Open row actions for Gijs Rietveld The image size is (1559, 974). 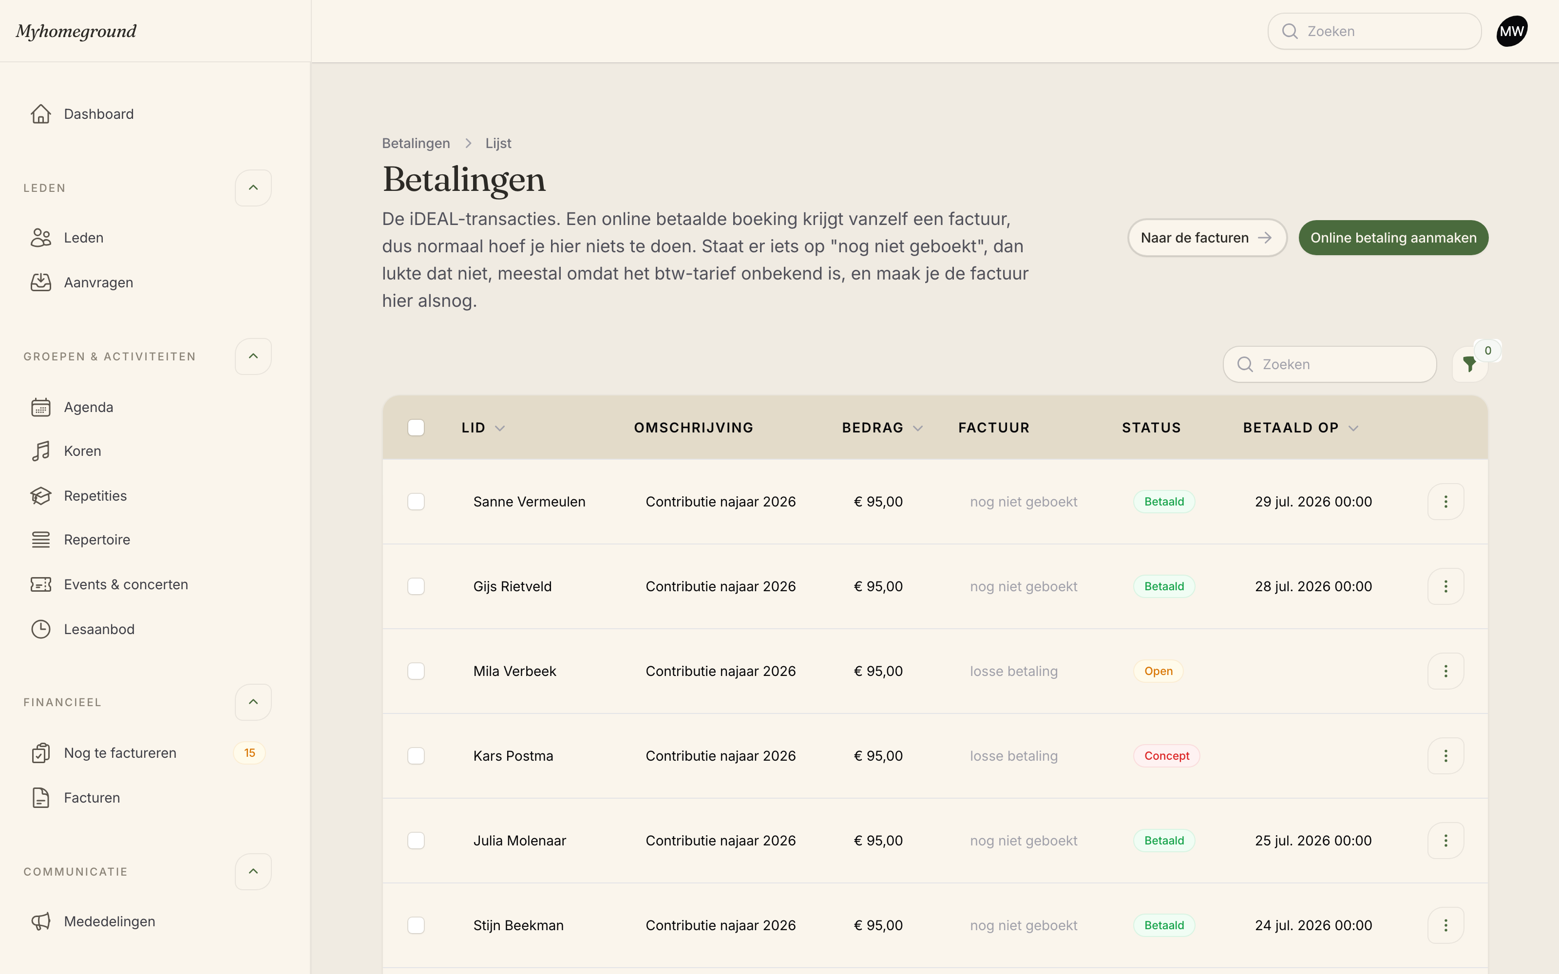[x=1445, y=586]
